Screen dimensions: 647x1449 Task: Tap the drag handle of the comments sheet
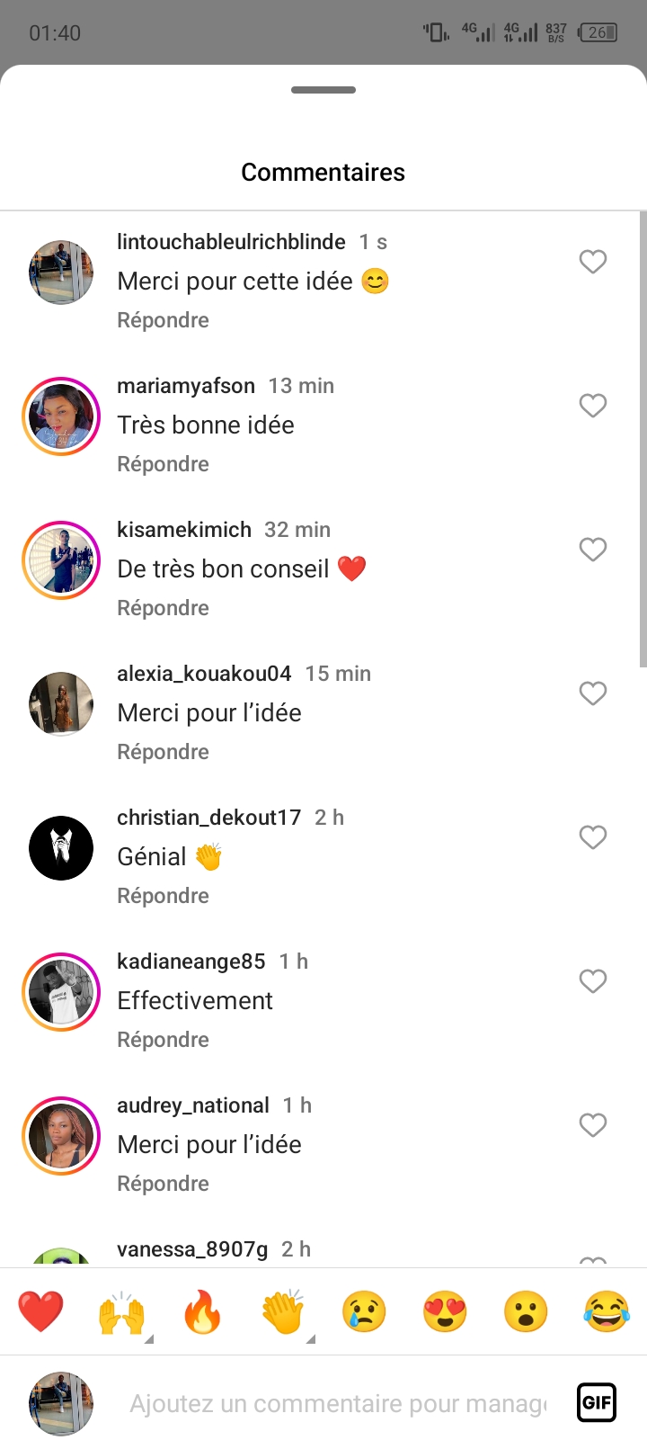pos(323,90)
